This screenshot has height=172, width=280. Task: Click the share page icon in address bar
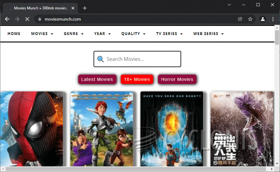[x=240, y=19]
